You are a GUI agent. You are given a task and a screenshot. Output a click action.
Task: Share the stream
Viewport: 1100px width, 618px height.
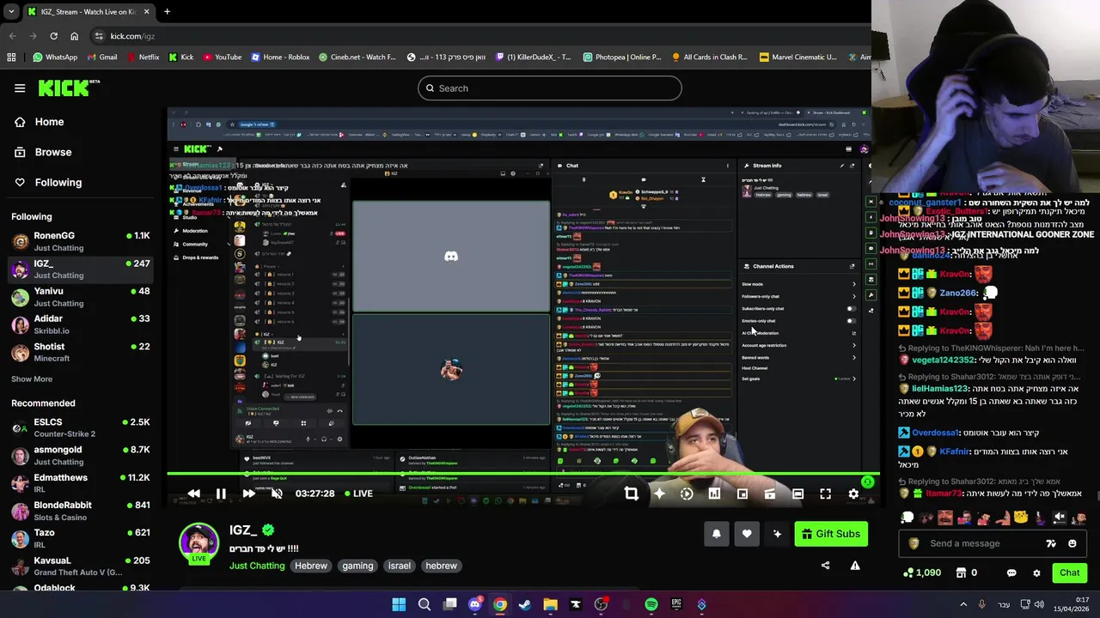point(825,566)
